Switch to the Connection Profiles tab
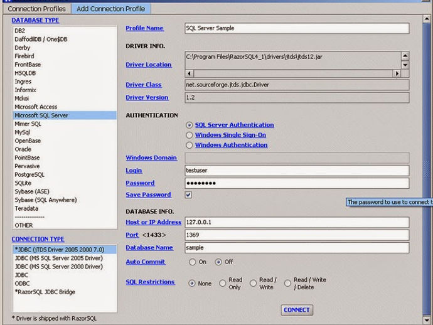Screen dimensions: 433x325 click(37, 9)
